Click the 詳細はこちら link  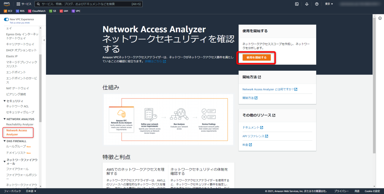[x=156, y=61]
